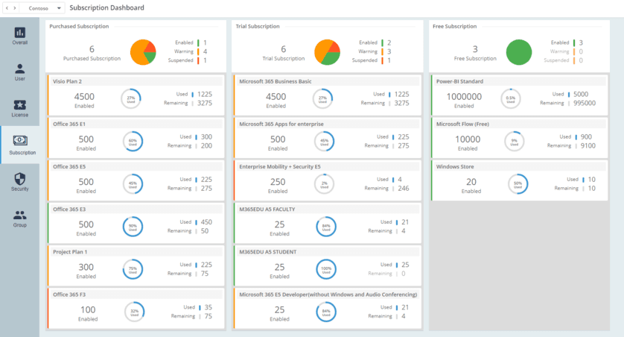Click the green Free Subscription pie chart
The width and height of the screenshot is (624, 337).
519,52
